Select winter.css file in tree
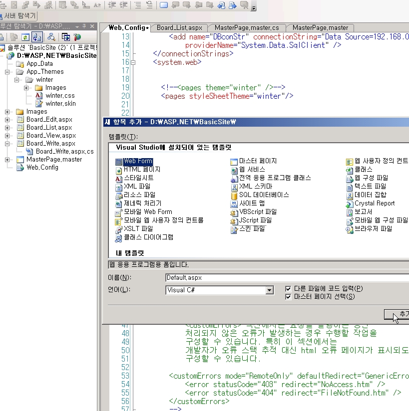 tap(60, 96)
